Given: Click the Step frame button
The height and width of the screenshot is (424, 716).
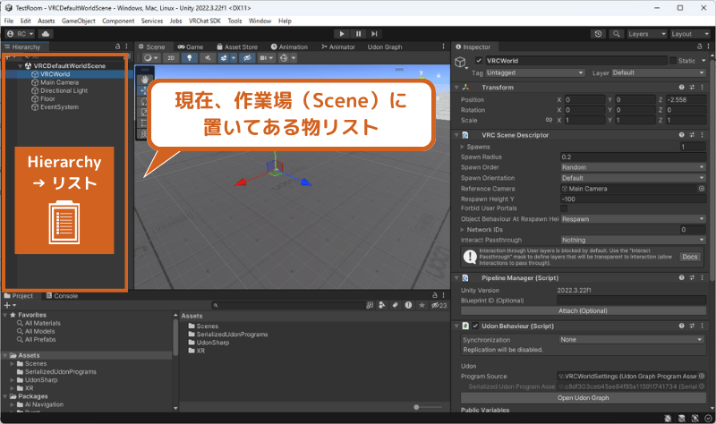Looking at the screenshot, I should click(x=374, y=34).
